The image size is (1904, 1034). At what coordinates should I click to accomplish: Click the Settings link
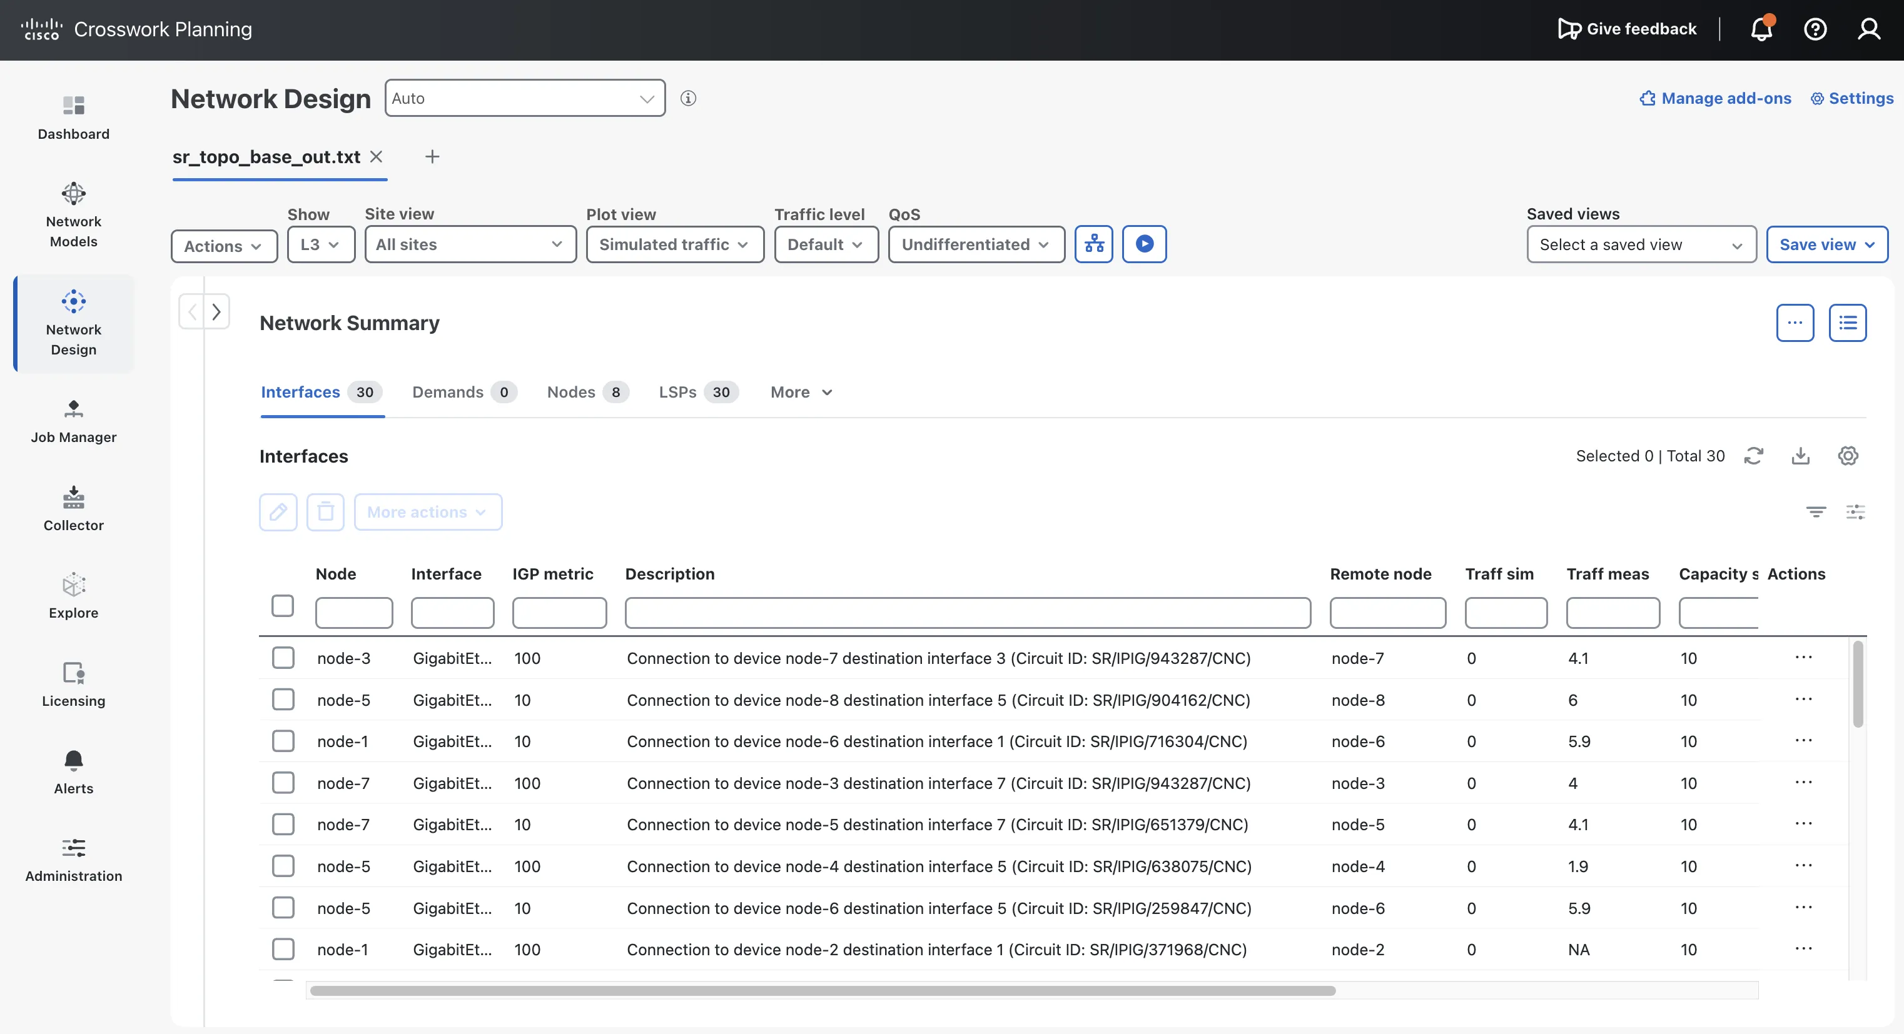pyautogui.click(x=1852, y=98)
